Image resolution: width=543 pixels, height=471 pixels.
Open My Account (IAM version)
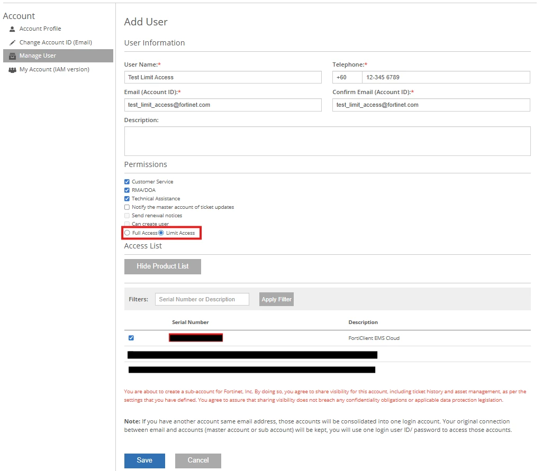[55, 69]
